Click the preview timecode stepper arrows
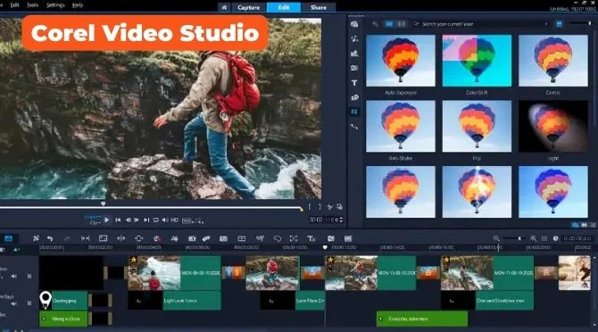 [341, 220]
